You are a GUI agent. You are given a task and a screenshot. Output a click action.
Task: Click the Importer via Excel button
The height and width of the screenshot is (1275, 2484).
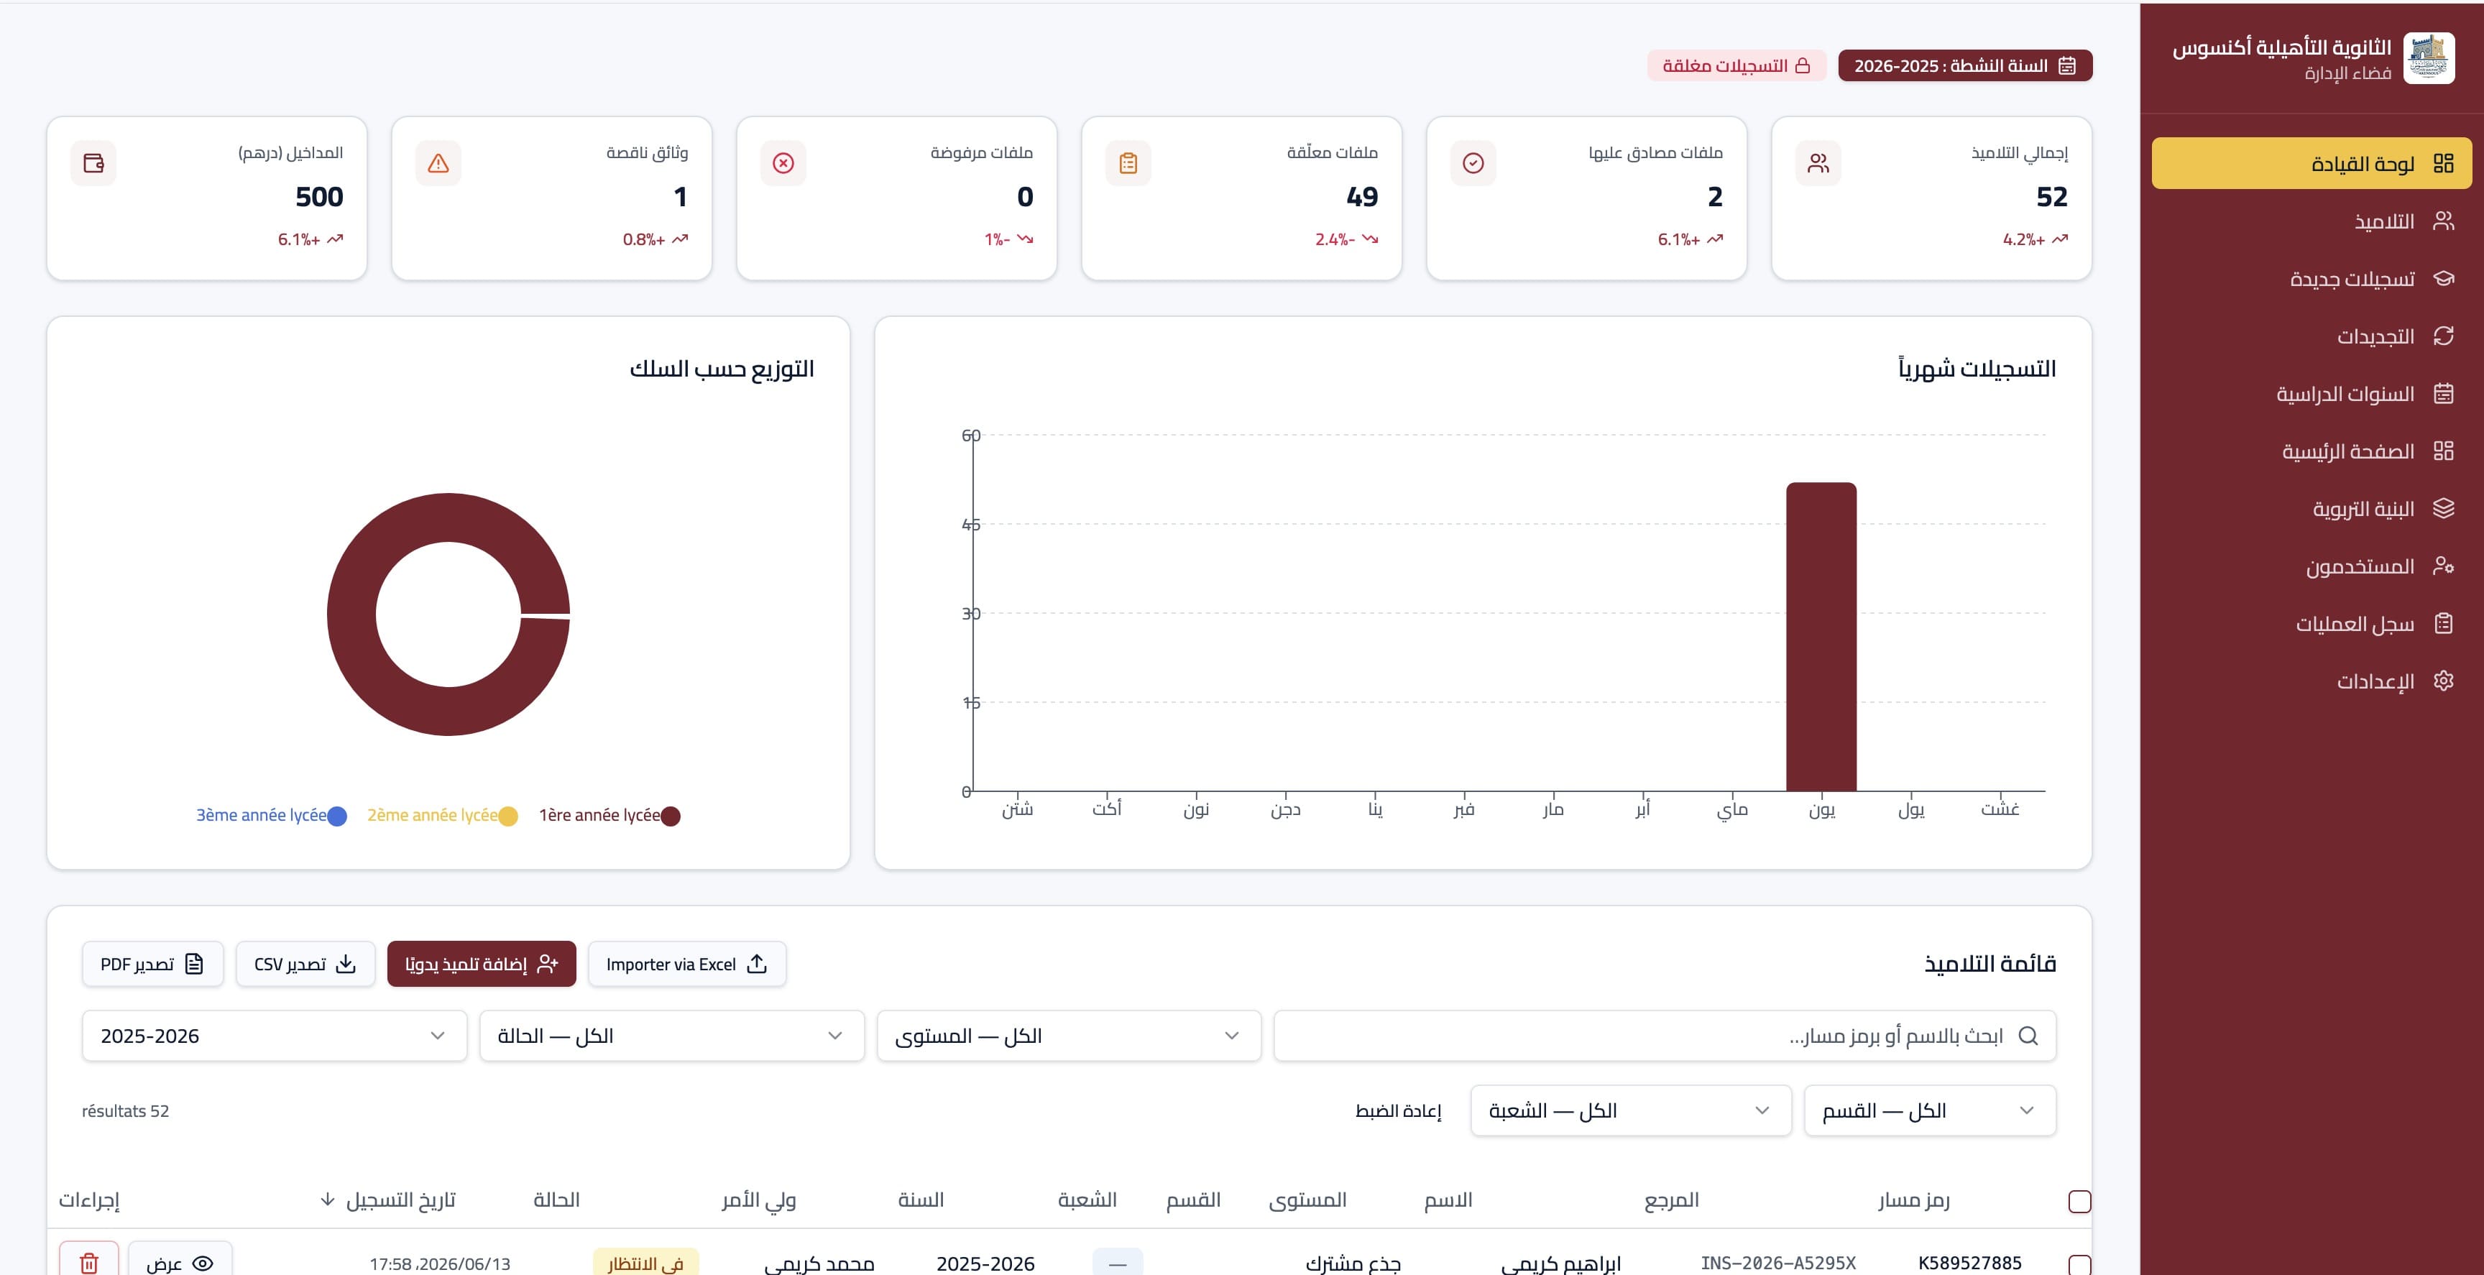click(x=686, y=964)
